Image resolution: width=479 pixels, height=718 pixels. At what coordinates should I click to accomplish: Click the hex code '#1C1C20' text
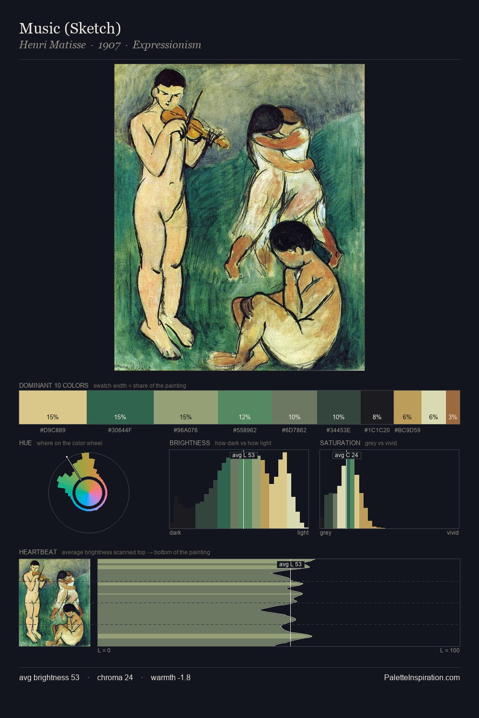[x=377, y=430]
